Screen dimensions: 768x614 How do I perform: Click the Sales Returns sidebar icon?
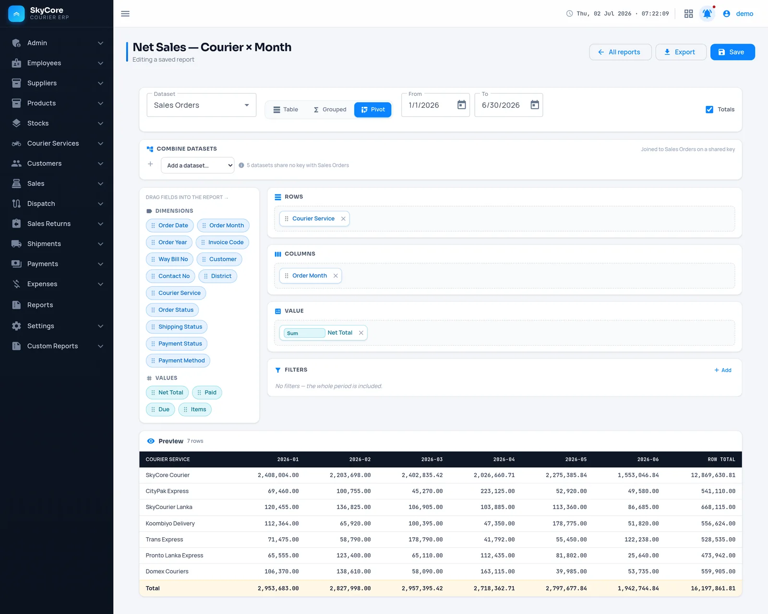pyautogui.click(x=16, y=224)
